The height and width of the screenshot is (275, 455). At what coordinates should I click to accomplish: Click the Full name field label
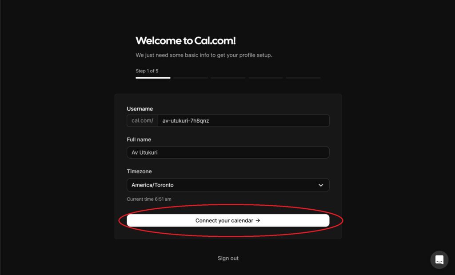tap(139, 139)
